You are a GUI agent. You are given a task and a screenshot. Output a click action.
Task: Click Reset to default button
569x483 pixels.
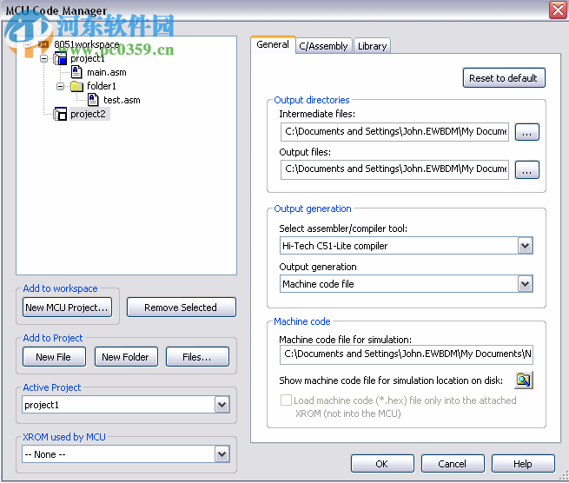pos(504,78)
